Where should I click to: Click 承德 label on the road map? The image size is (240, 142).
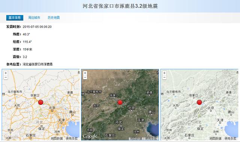[x=70, y=92]
